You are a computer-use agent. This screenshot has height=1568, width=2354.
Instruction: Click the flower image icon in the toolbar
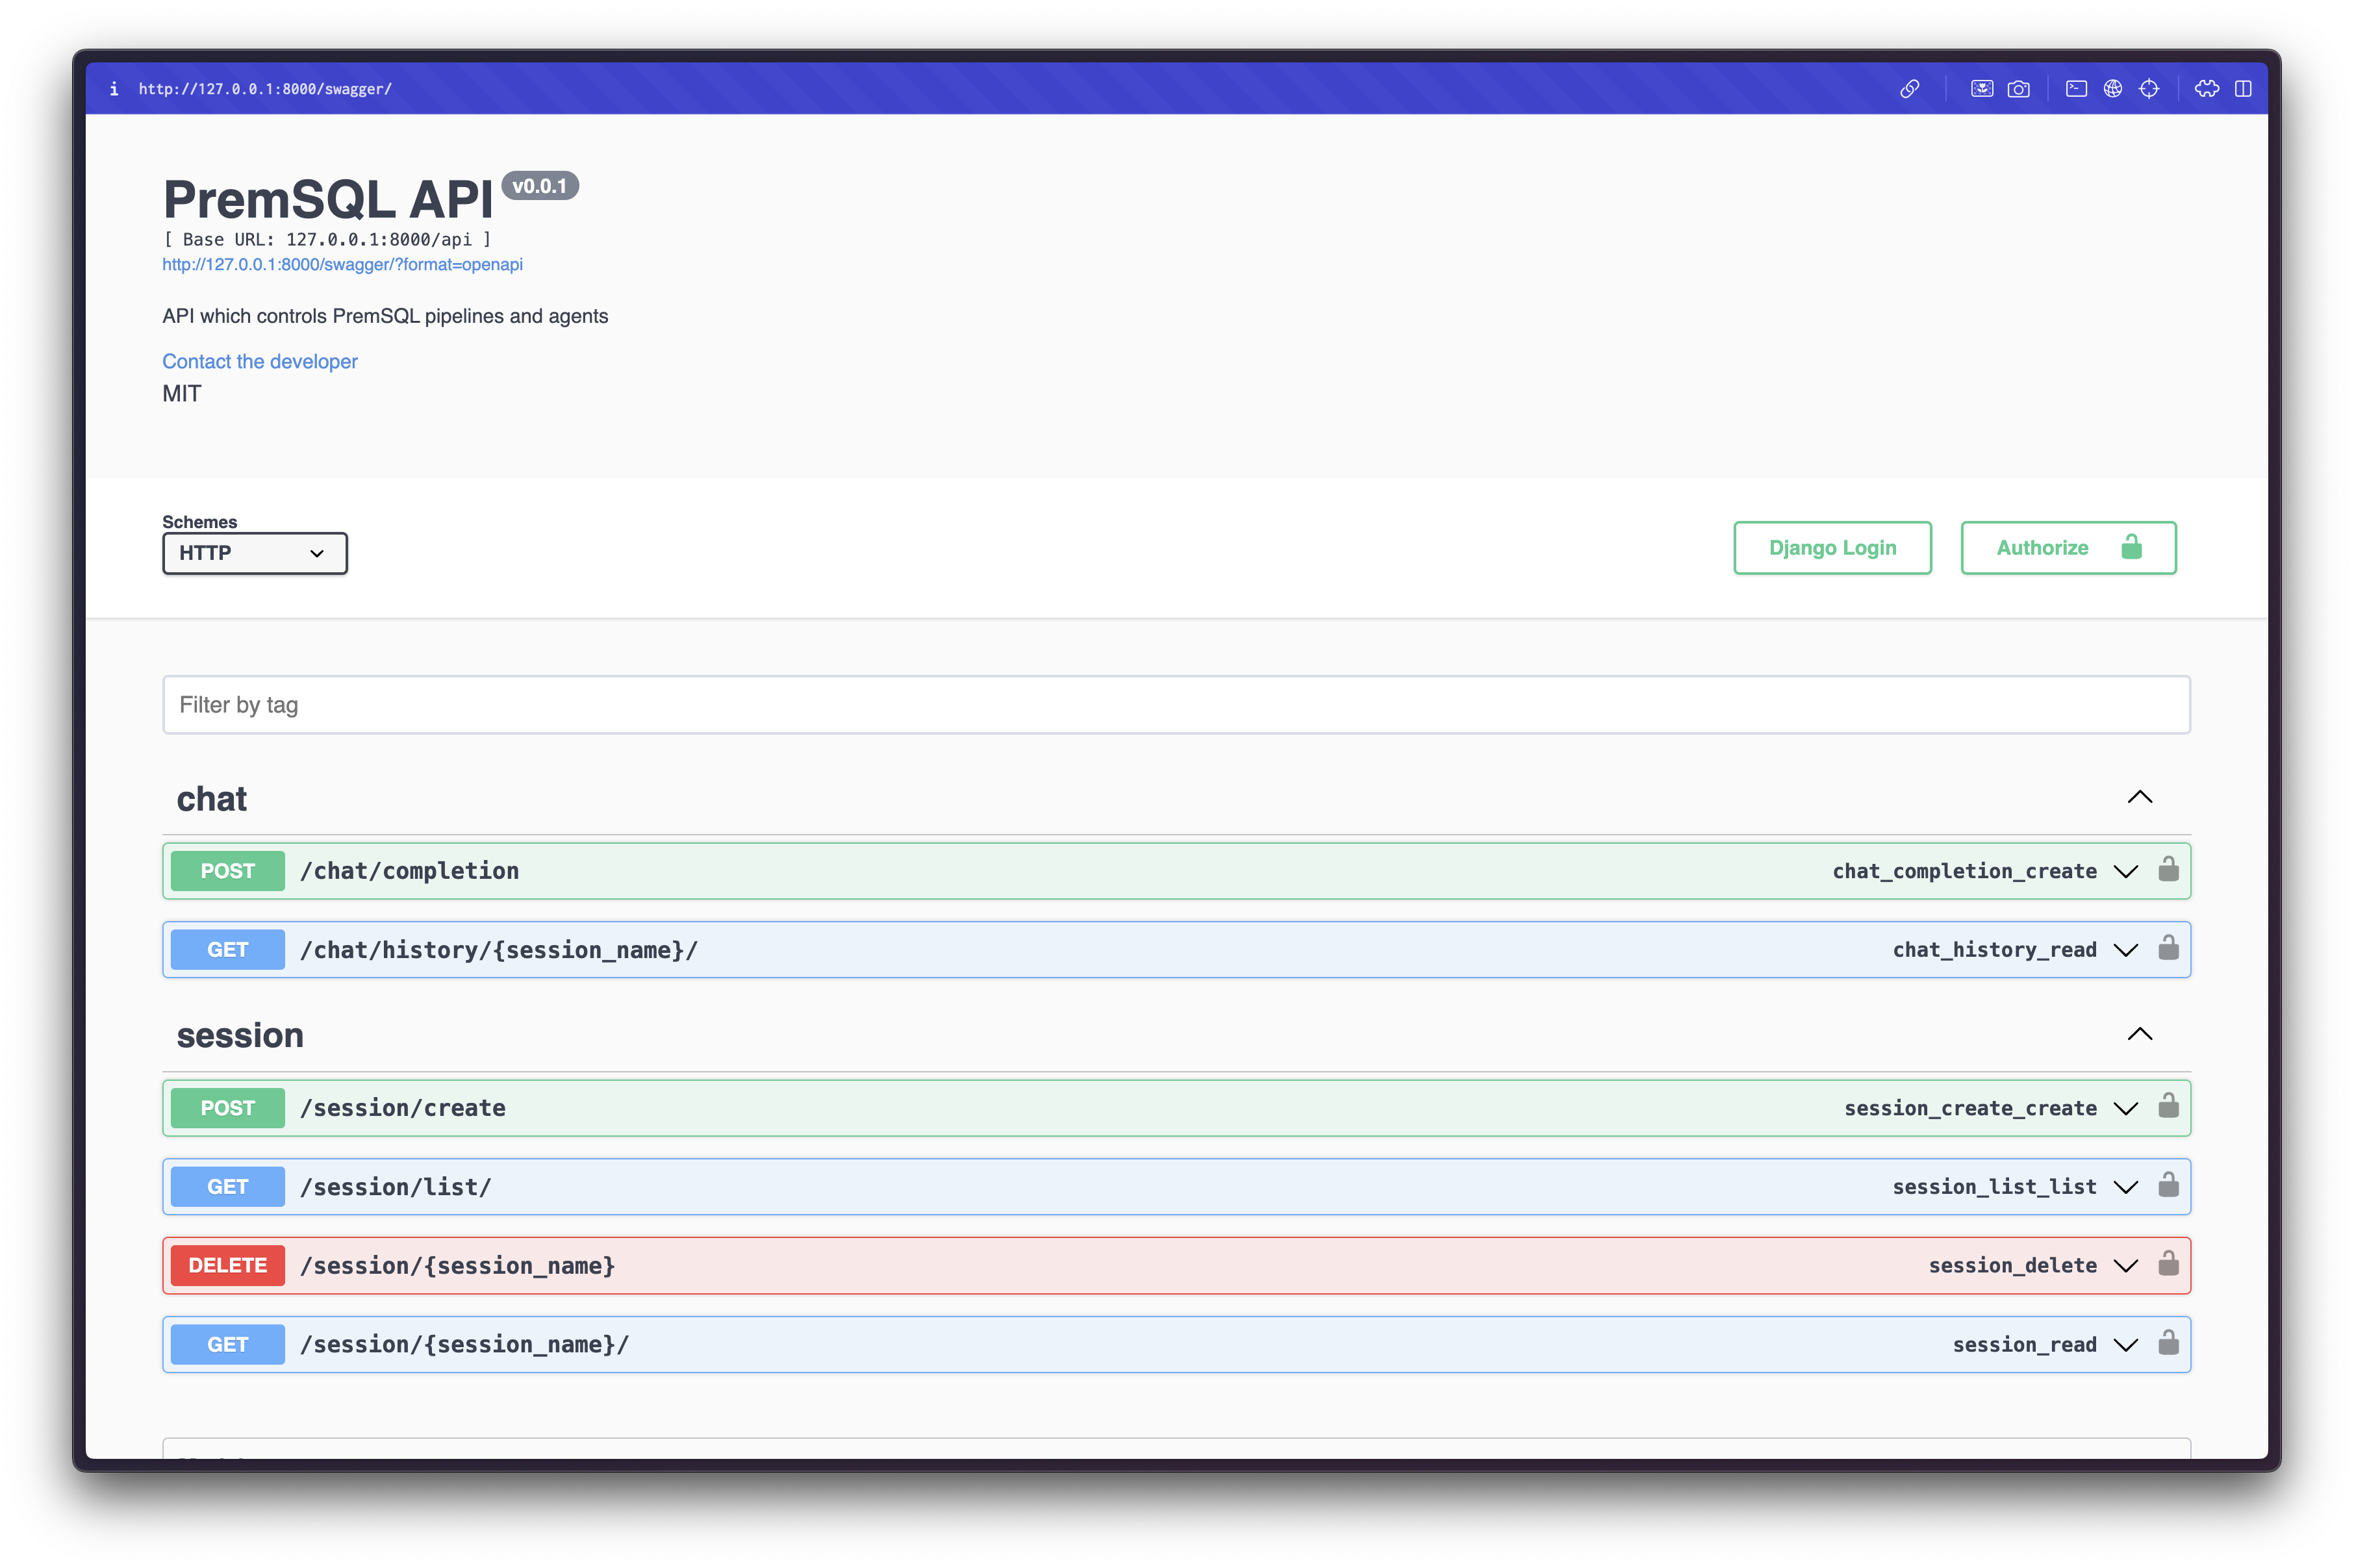point(1982,89)
